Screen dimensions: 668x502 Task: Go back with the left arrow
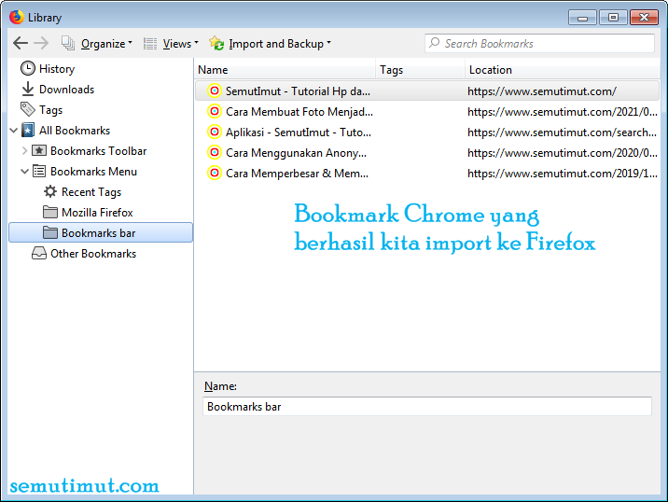coord(20,43)
